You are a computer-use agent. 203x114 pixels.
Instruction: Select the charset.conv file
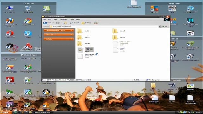click(x=121, y=44)
